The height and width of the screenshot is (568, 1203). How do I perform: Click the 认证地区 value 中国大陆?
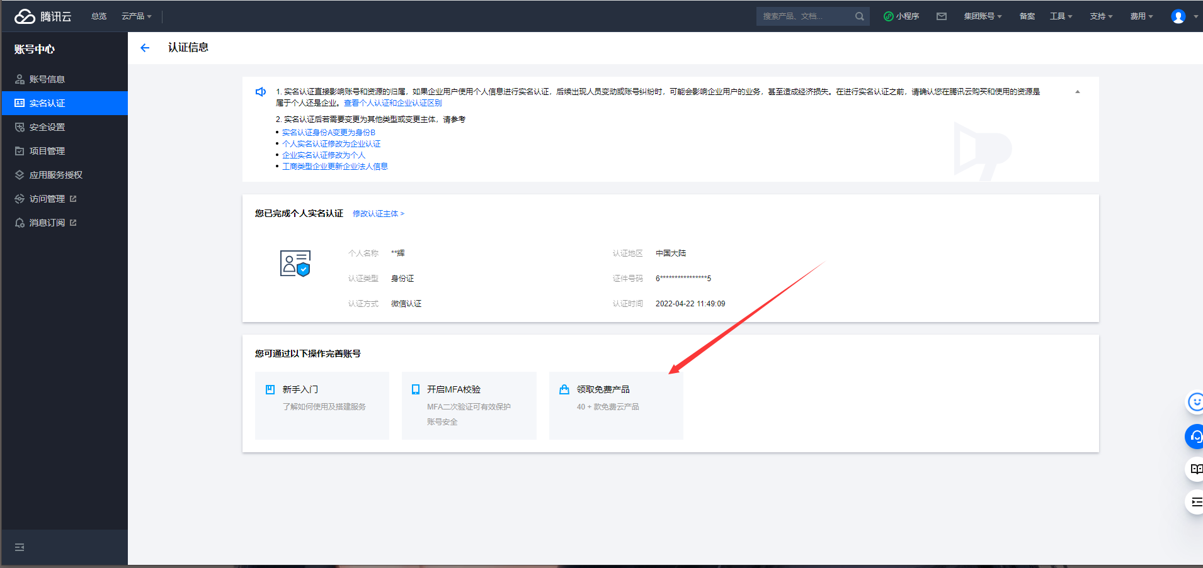point(671,253)
